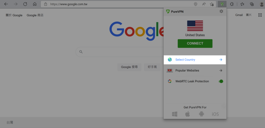The height and width of the screenshot is (128, 265).
Task: Click the browser forward arrow
Action: coord(16,4)
